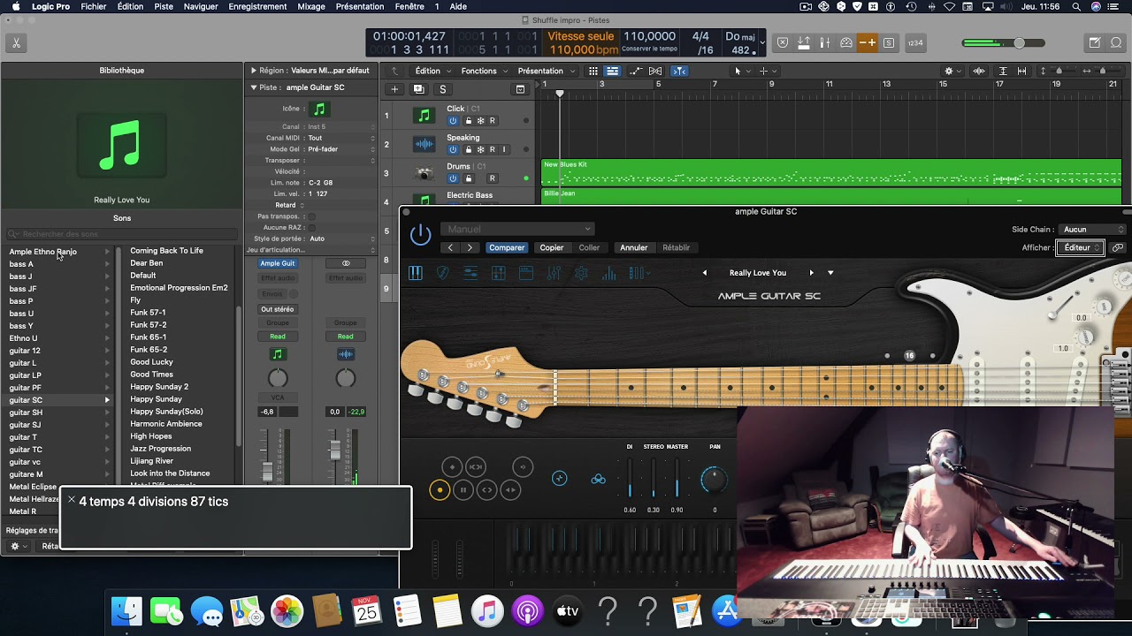This screenshot has height=636, width=1132.
Task: Open the Tracks area settings gear menu
Action: click(952, 71)
